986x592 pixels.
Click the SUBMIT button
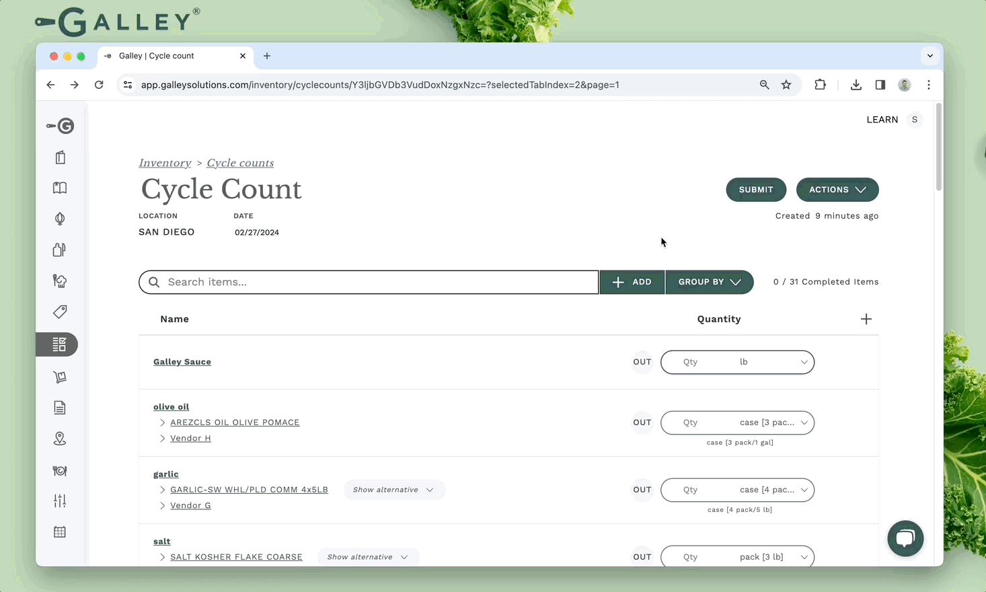(756, 190)
